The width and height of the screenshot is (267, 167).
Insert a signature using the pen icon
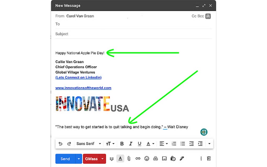click(x=182, y=158)
